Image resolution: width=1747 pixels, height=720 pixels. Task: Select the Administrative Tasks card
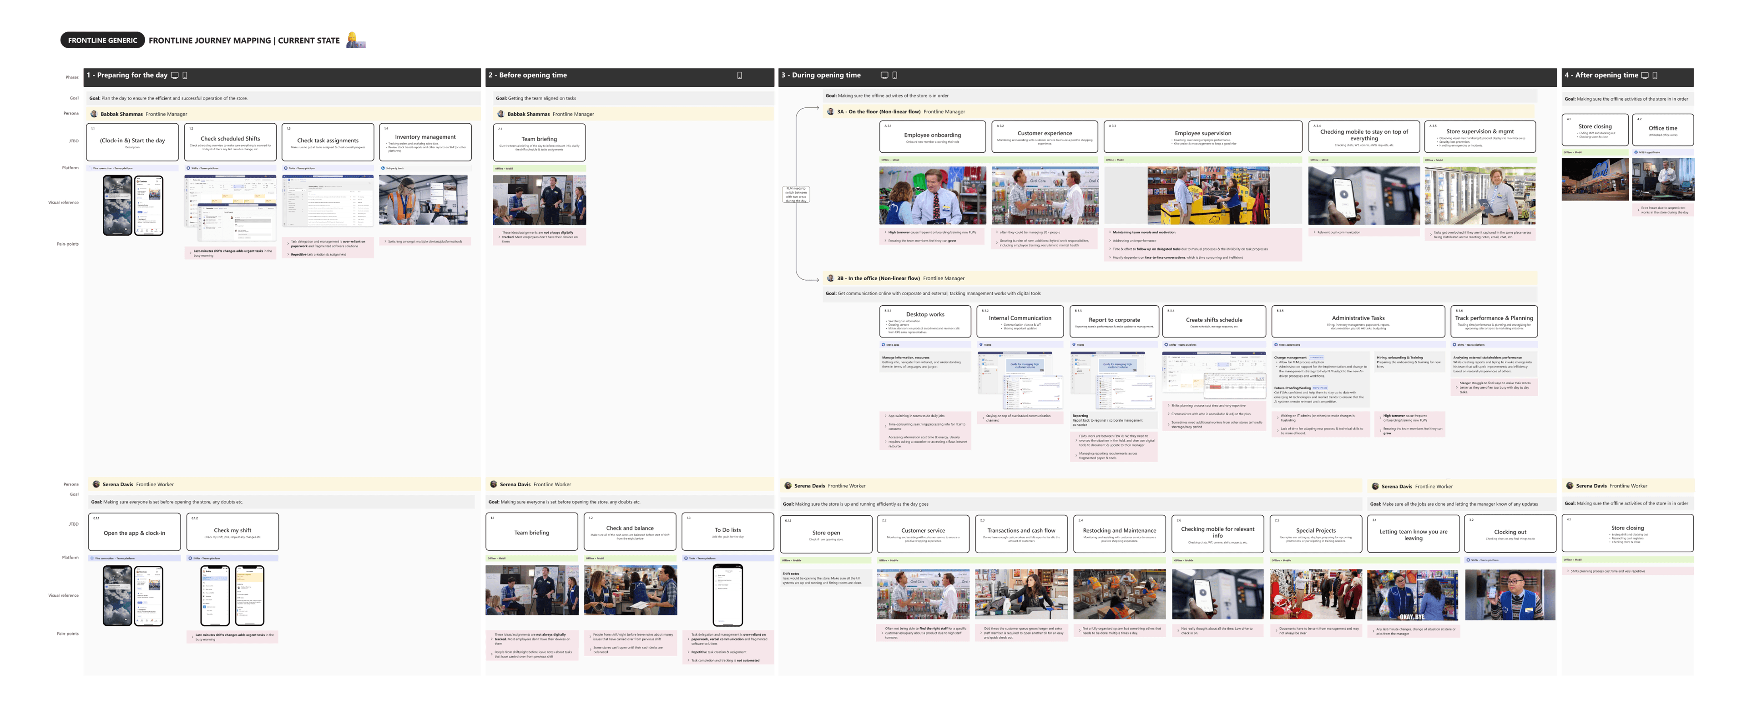[1358, 321]
